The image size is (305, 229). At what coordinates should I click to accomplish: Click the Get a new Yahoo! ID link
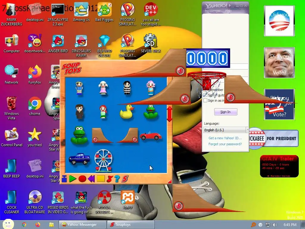(225, 138)
